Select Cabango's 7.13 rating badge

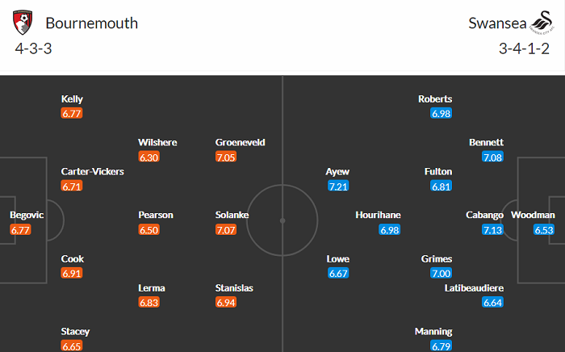492,230
